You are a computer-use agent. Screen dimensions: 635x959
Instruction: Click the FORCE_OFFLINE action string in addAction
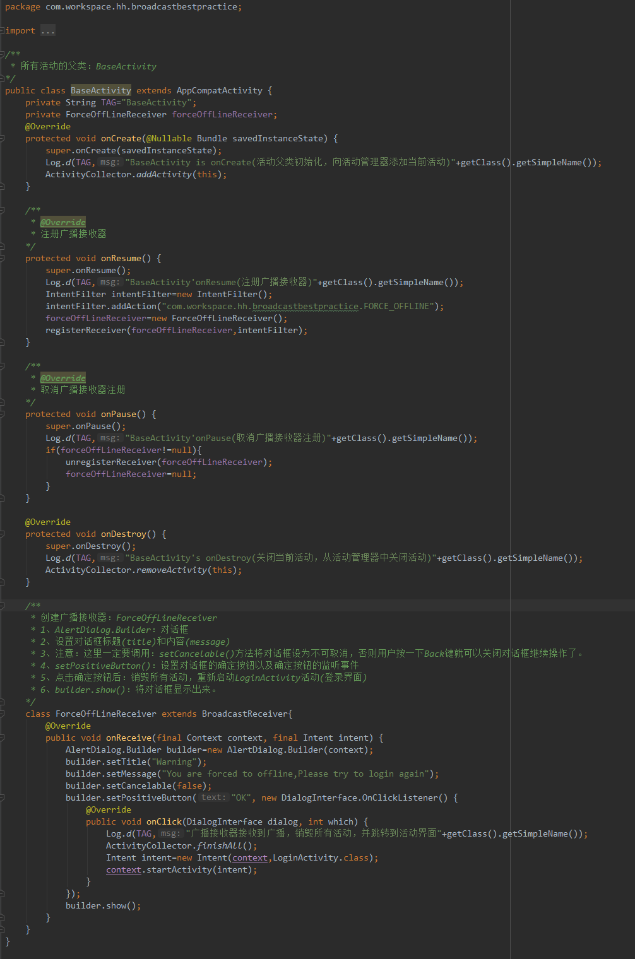click(x=298, y=306)
